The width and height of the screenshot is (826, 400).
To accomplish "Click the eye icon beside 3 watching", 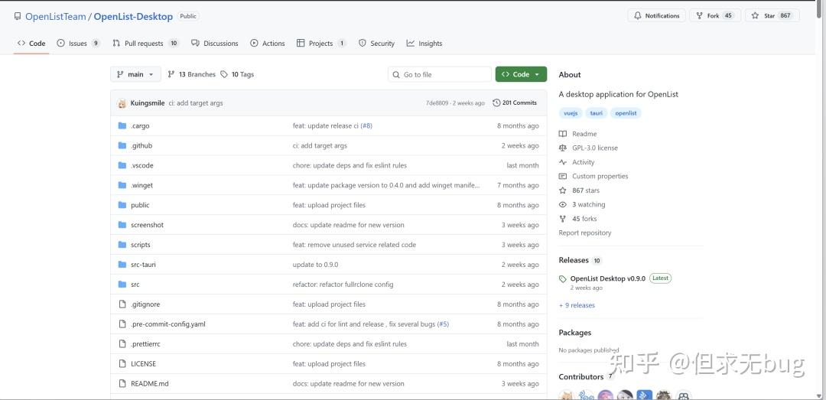I will click(x=563, y=204).
